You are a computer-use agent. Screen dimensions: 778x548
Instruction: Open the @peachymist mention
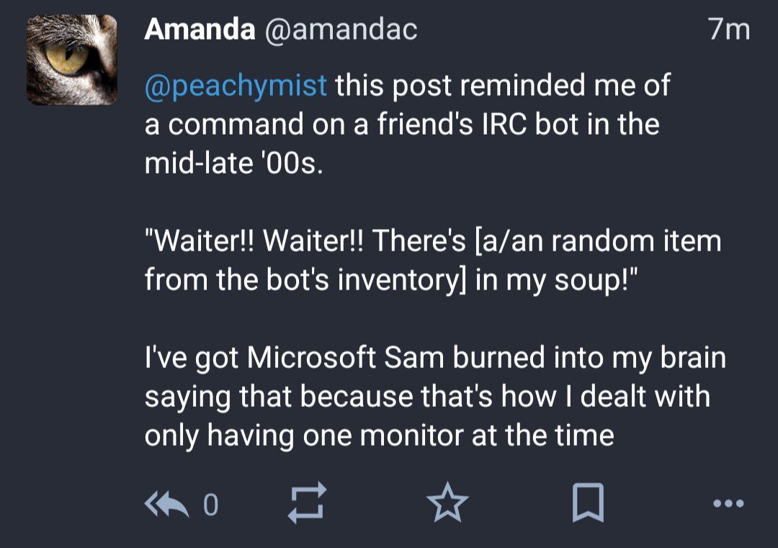tap(236, 86)
